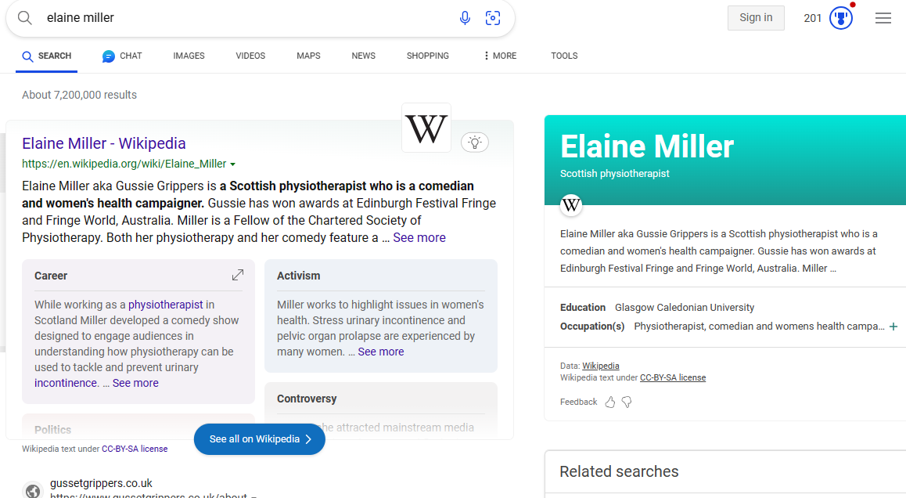Click the About 7,200,000 results count
Image resolution: width=906 pixels, height=498 pixels.
click(79, 95)
